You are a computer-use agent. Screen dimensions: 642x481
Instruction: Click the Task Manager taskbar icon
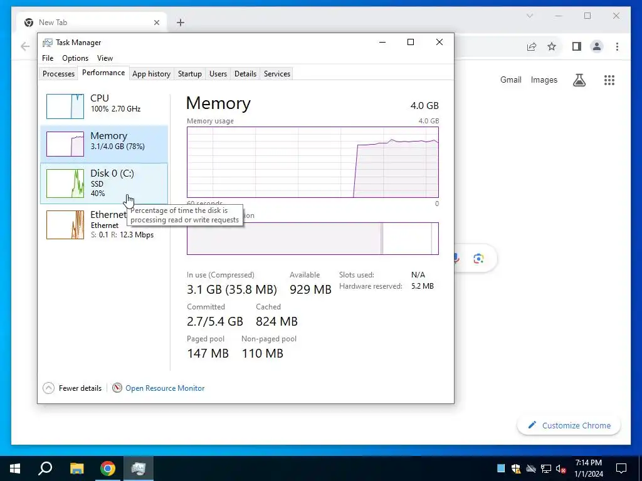[x=139, y=468]
